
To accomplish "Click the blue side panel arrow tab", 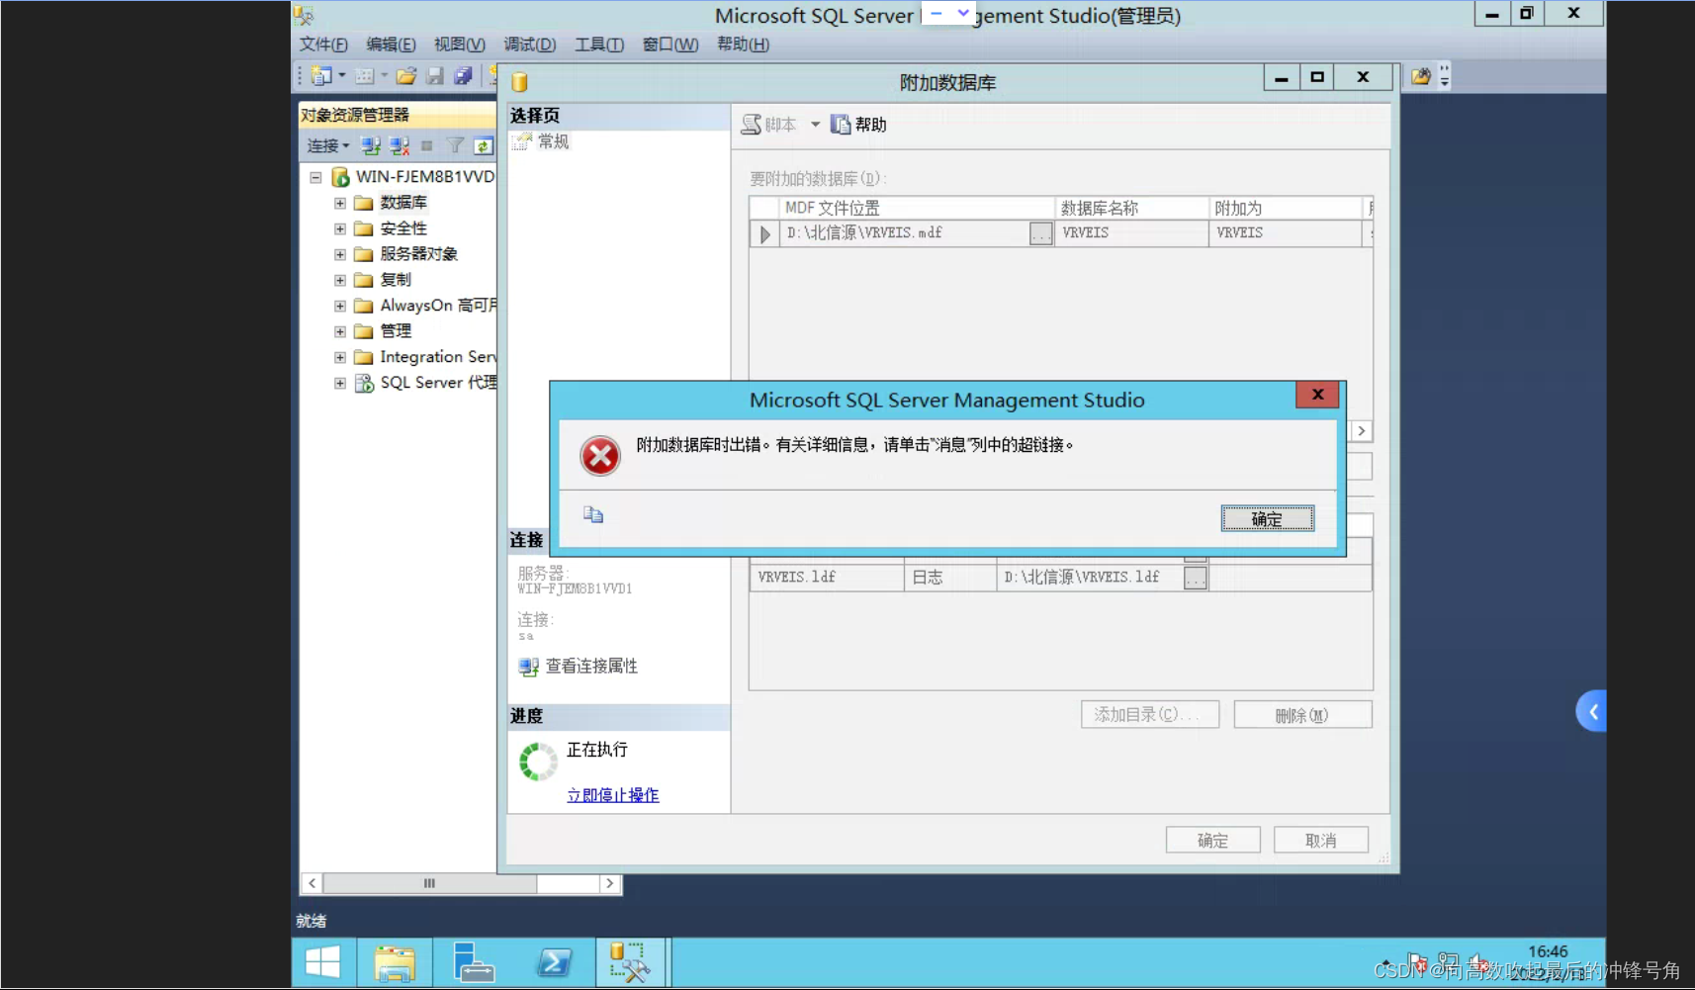I will tap(1591, 711).
